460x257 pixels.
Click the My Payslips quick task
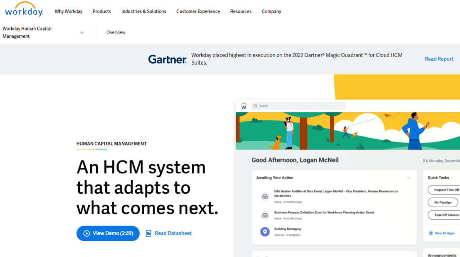[442, 202]
